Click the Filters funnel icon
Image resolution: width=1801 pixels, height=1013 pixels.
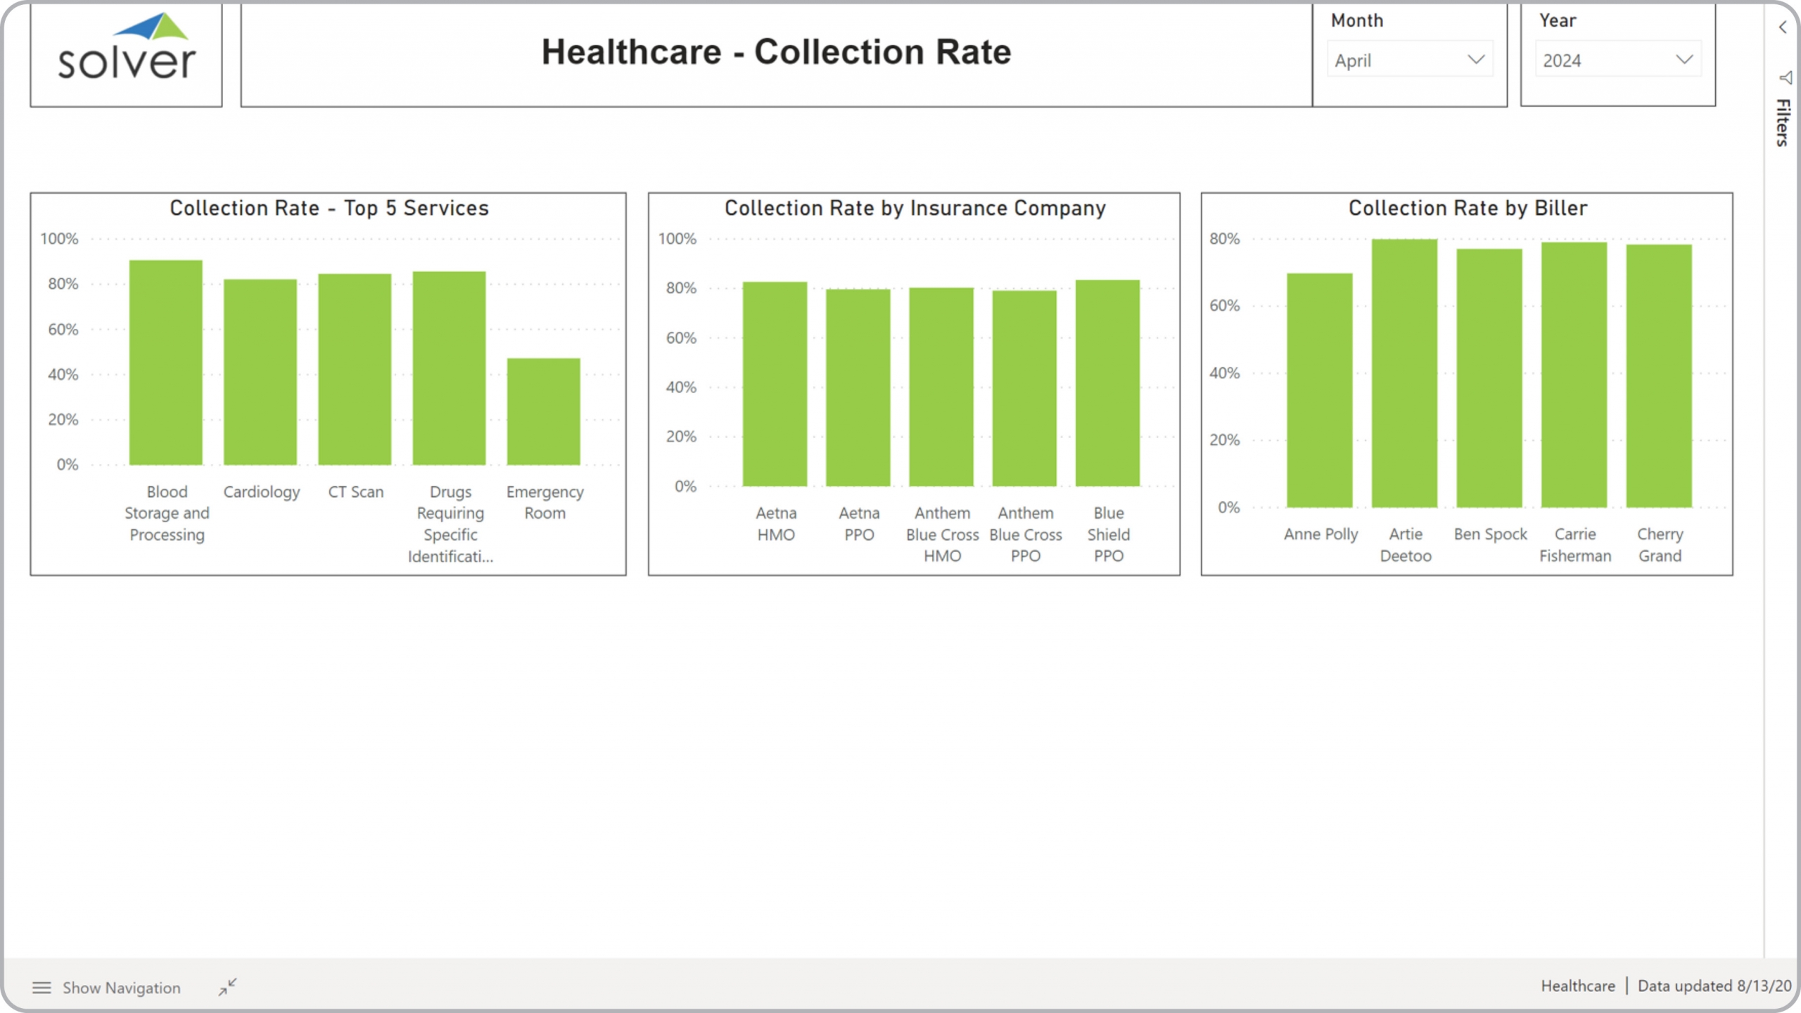tap(1785, 77)
